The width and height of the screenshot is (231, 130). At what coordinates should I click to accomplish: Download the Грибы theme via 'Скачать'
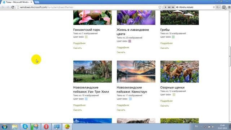(165, 48)
